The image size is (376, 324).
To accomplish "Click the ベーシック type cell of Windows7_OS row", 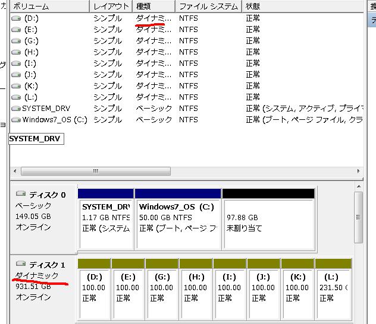I will coord(154,119).
